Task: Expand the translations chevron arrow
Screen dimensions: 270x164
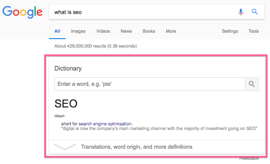Action: (x=65, y=147)
